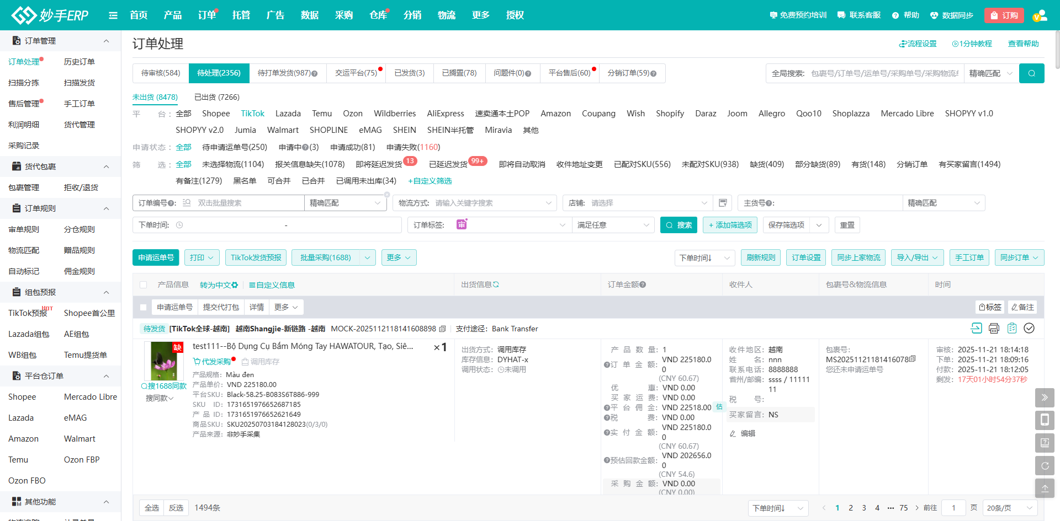
Task: Tick the checkbox in the order action row
Action: tap(144, 307)
